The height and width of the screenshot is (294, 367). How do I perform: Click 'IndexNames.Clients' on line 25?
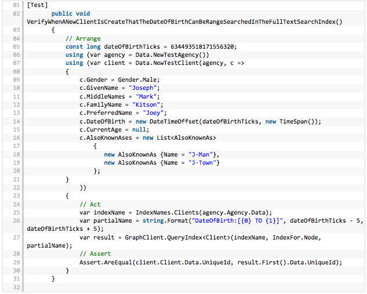167,213
